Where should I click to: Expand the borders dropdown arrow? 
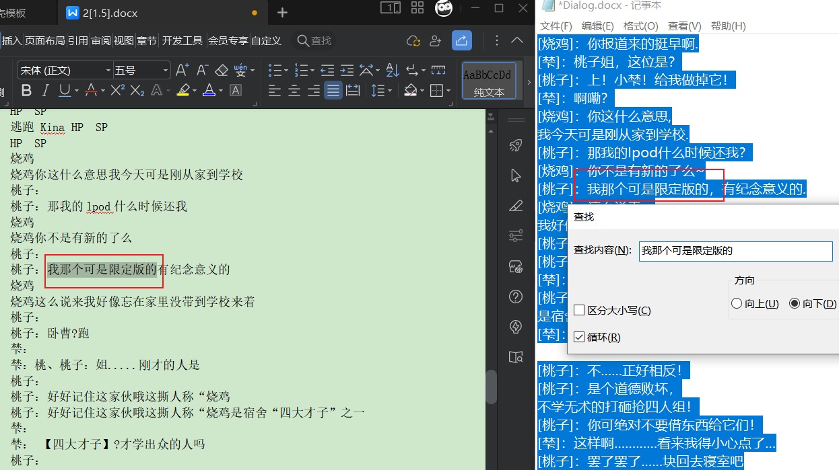[448, 91]
